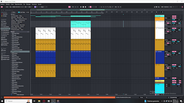Click the Reverb filter tag
Viewport: 184px width, 103px height.
[x=22, y=27]
